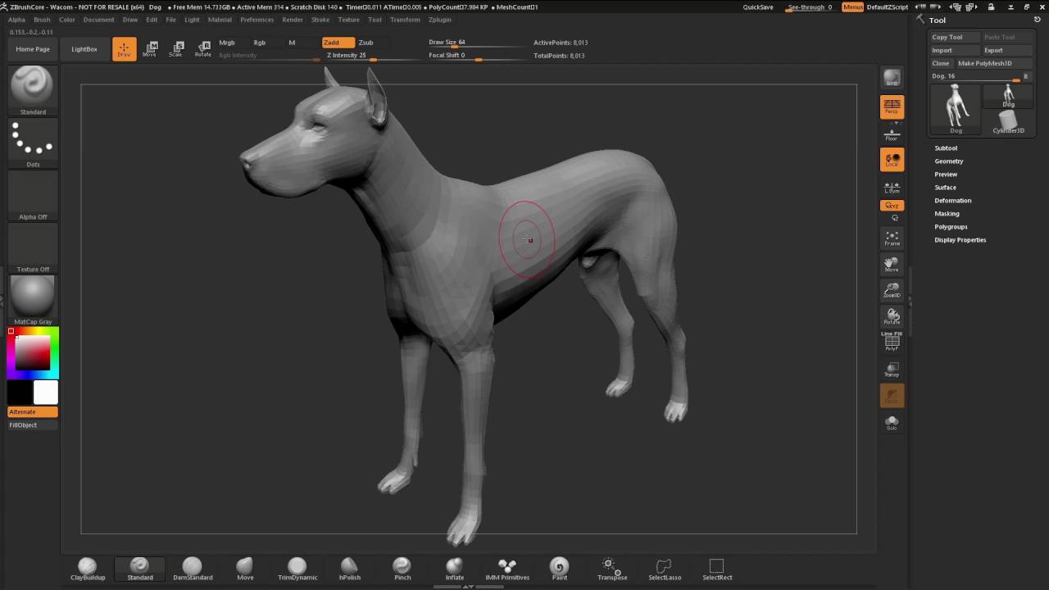Toggle PolyF polyframe display

point(892,344)
